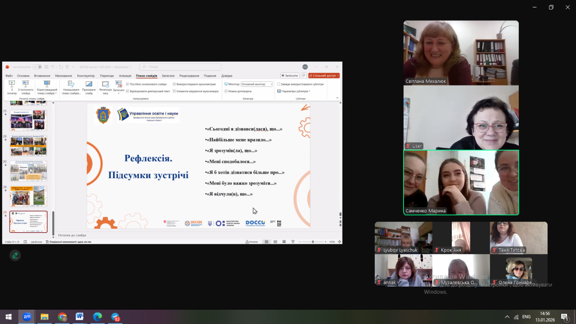The width and height of the screenshot is (576, 324).
Task: Click the Undo icon in title bar
Action: click(x=52, y=67)
